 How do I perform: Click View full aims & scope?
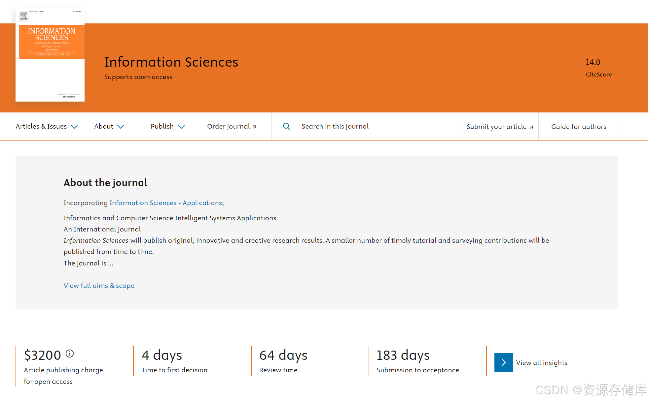[x=99, y=286]
